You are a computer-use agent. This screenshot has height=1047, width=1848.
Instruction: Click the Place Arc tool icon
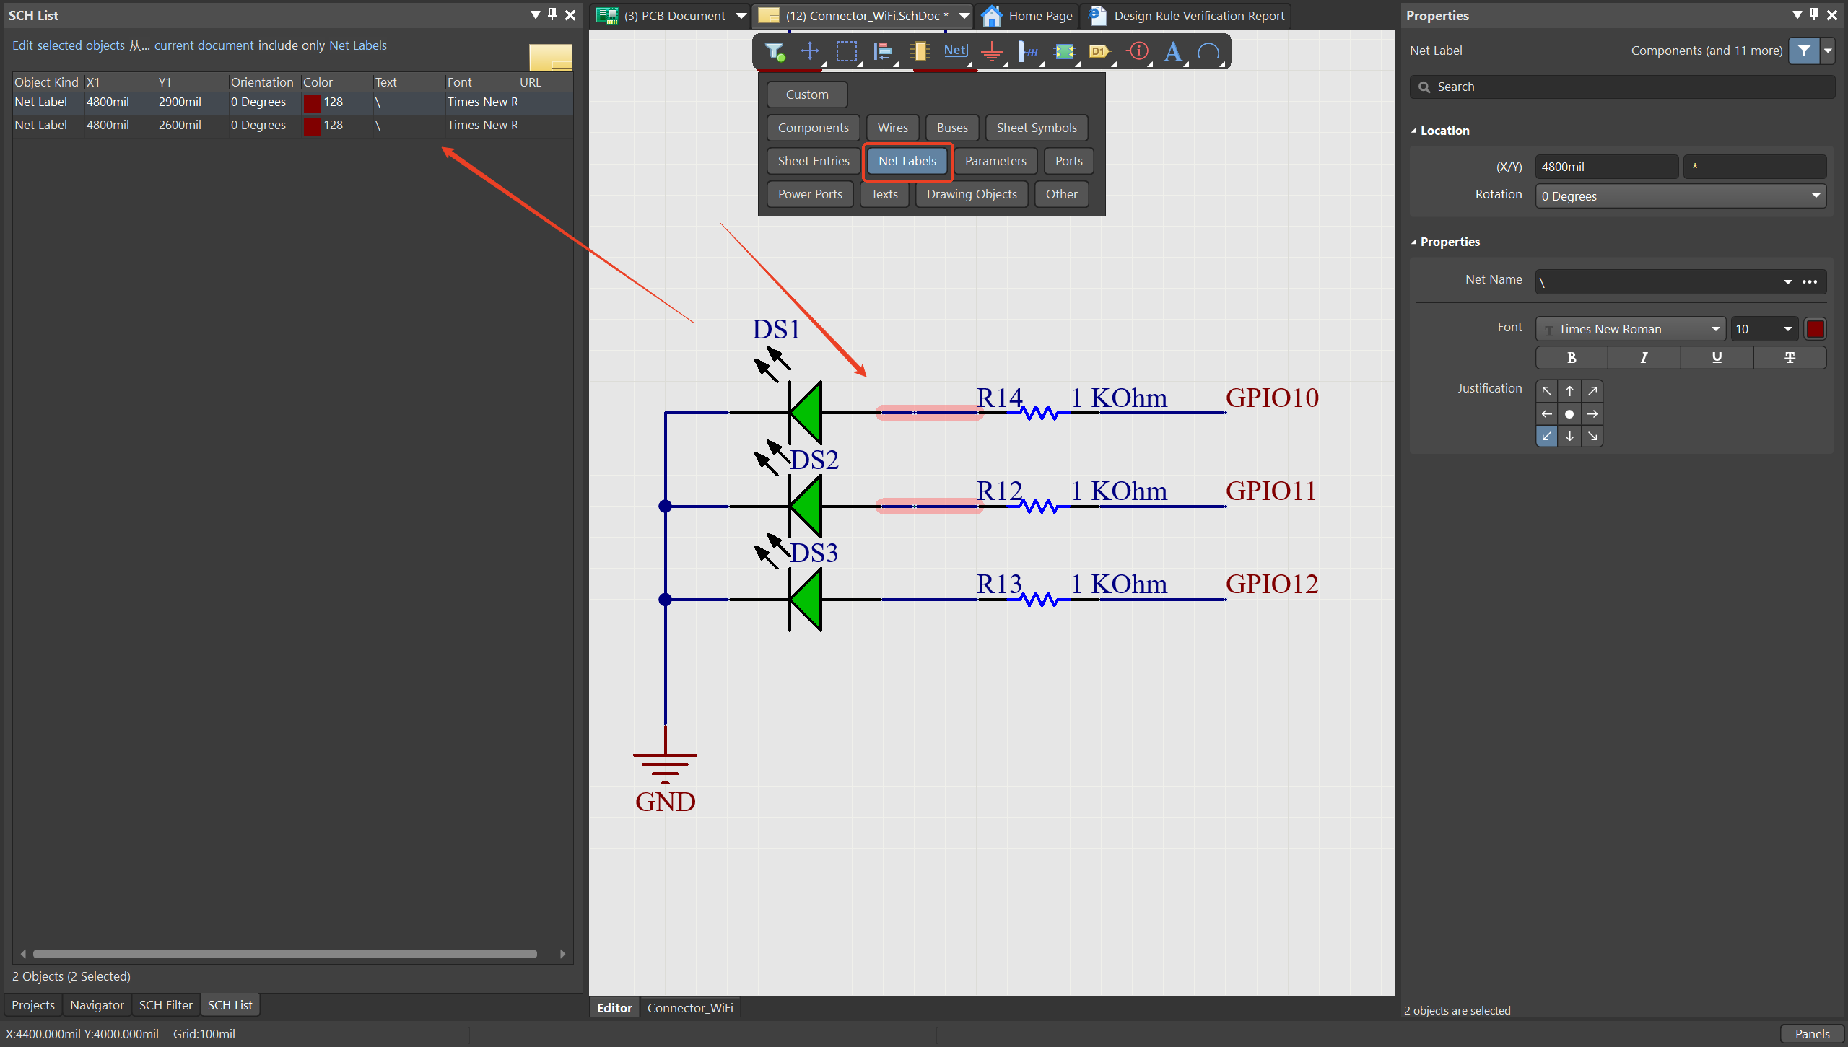point(1208,51)
